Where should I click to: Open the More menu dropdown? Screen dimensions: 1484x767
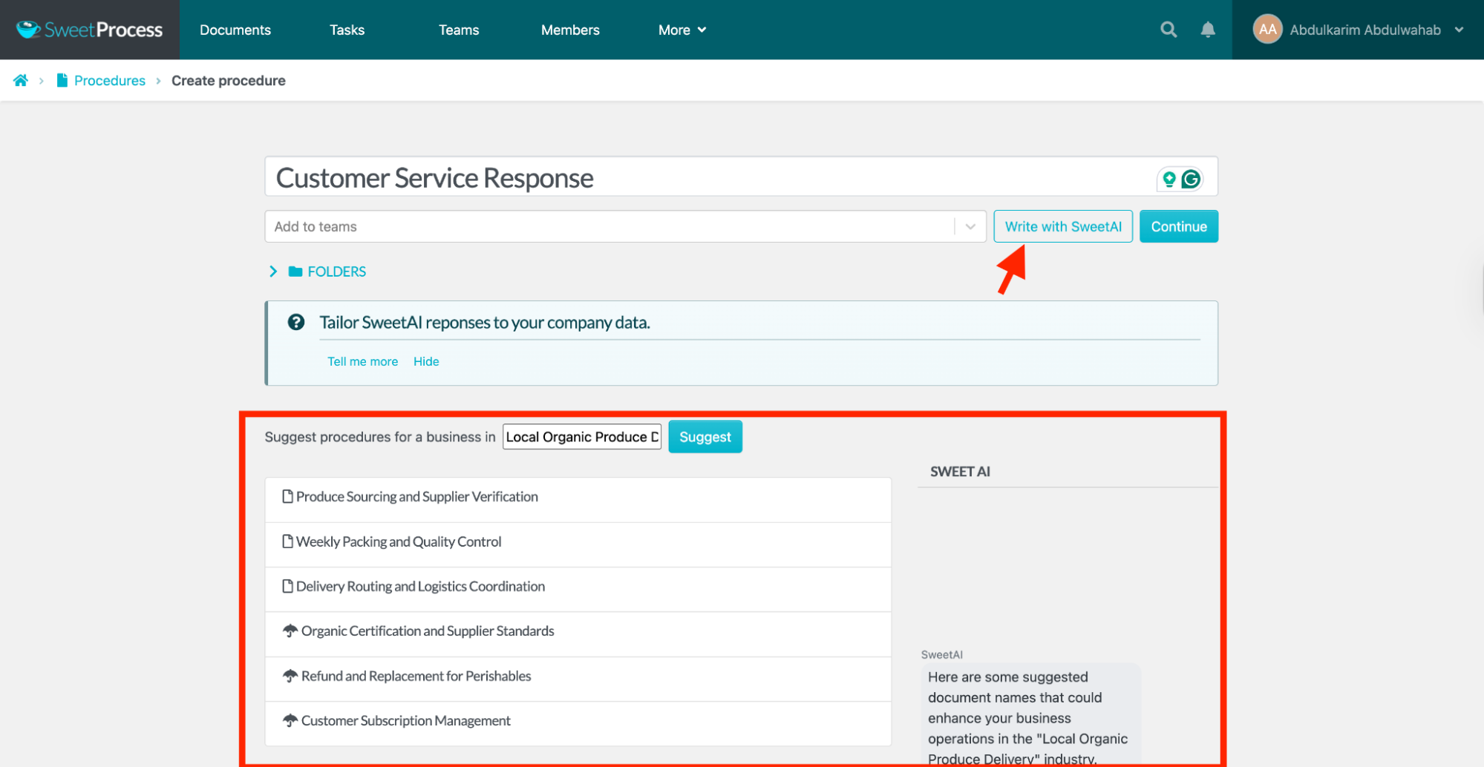(x=681, y=30)
